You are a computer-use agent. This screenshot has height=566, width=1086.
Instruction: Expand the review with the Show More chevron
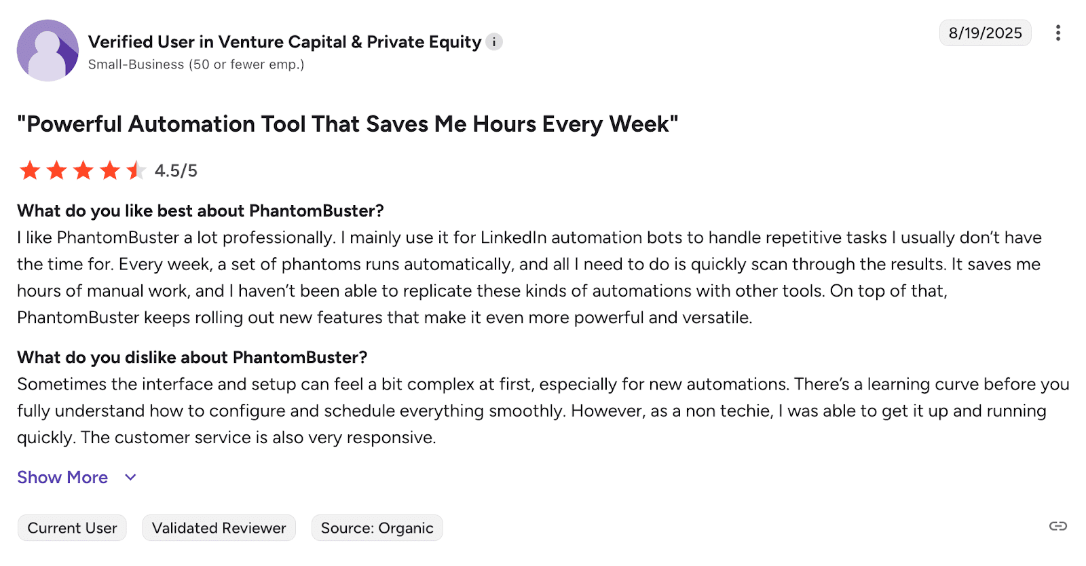(131, 478)
